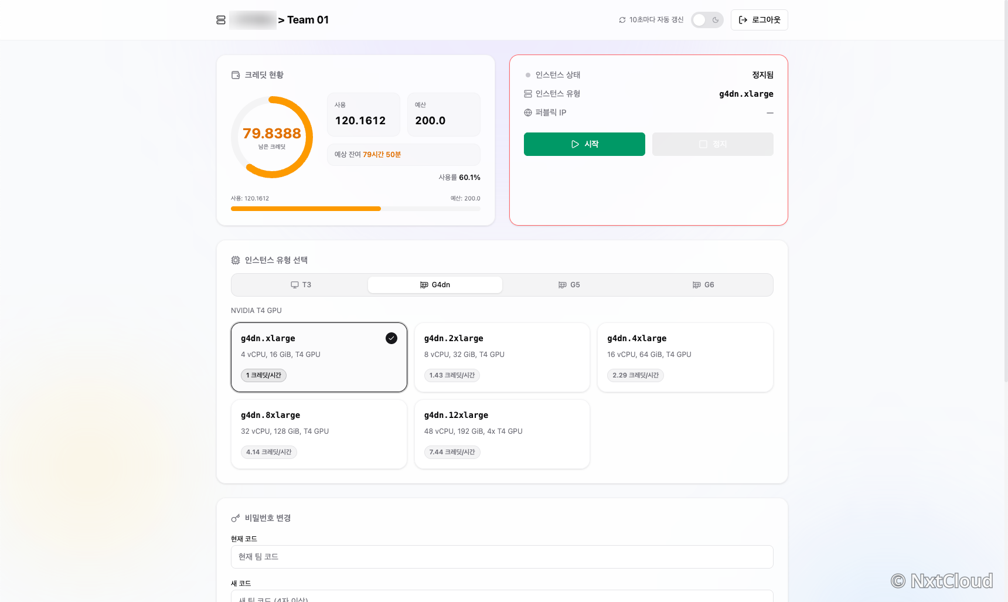The image size is (1008, 602).
Task: Click the 정지됨 status text
Action: pos(762,75)
